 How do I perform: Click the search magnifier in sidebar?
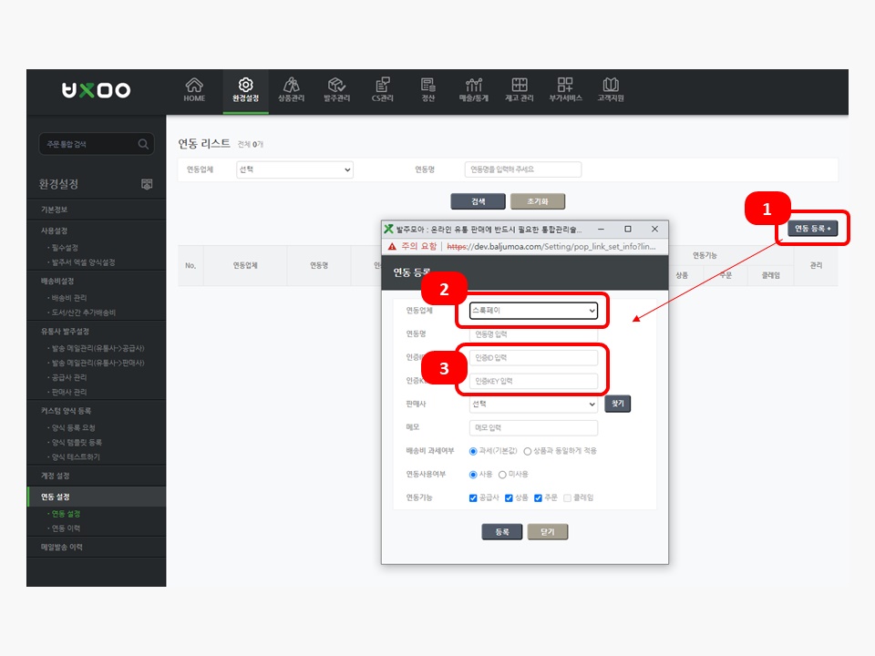143,144
